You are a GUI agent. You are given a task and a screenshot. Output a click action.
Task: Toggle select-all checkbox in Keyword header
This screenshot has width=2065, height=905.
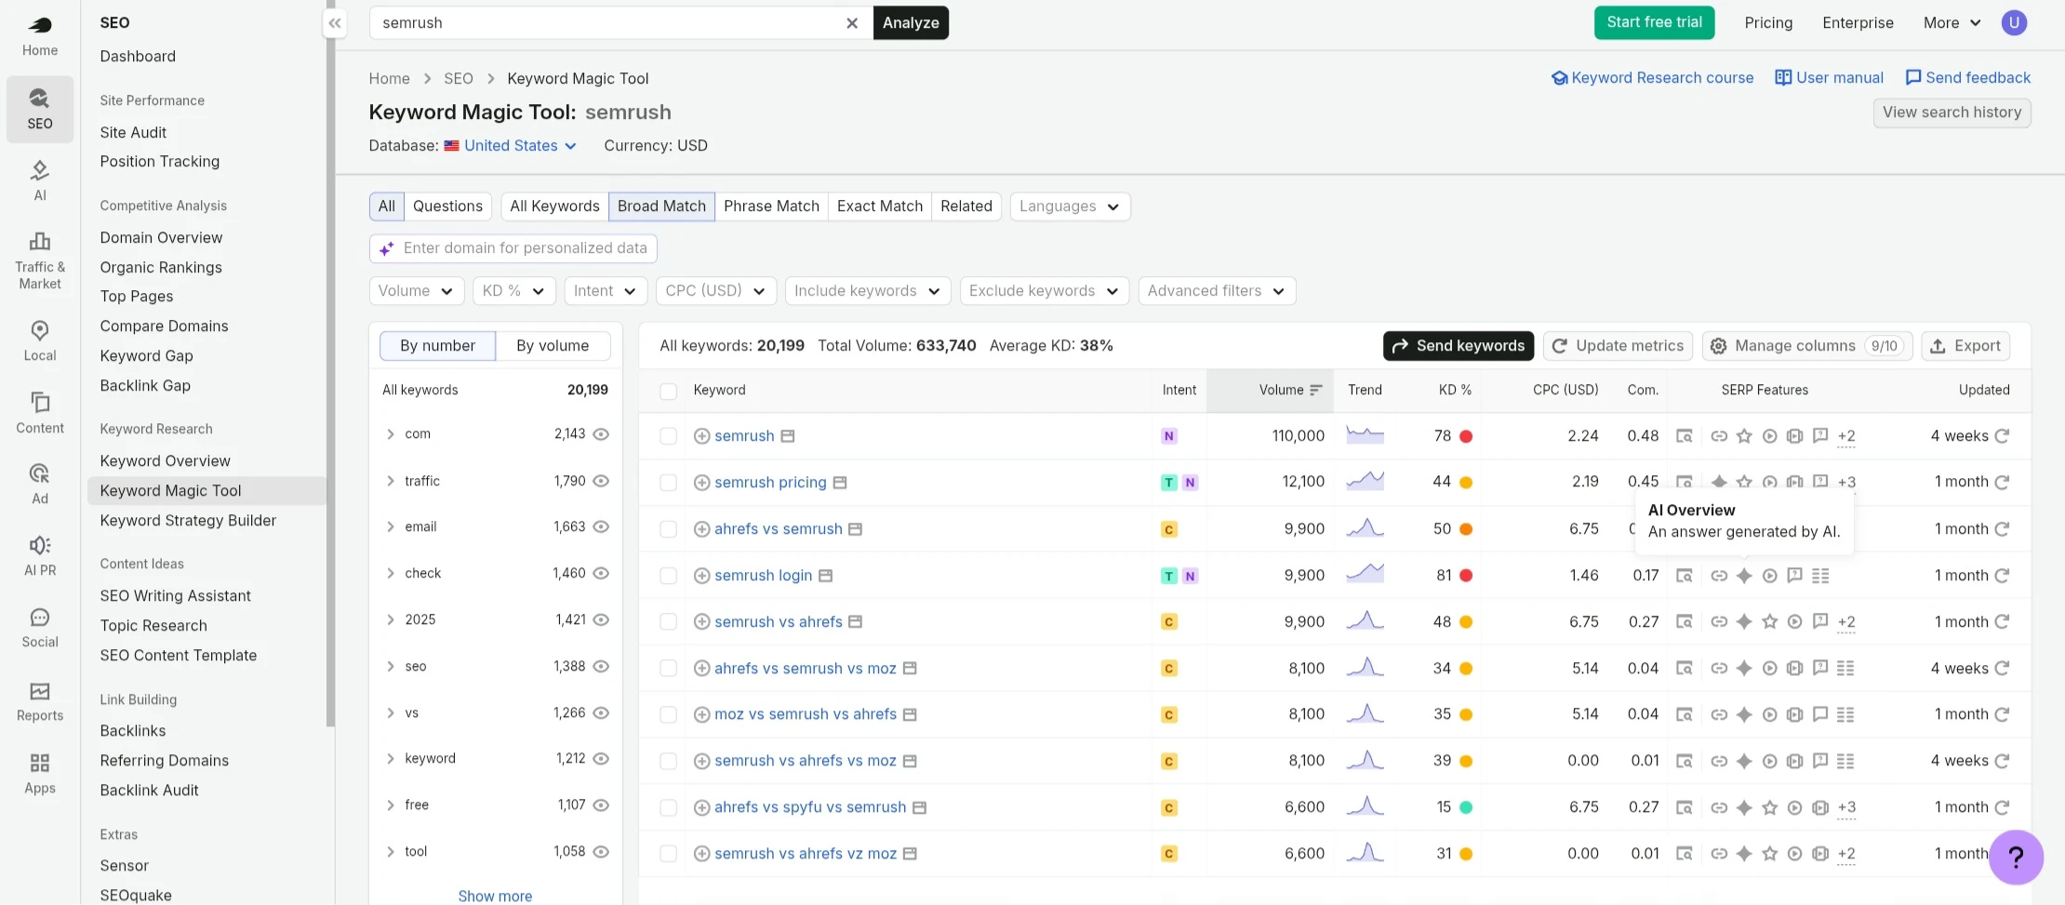(x=668, y=391)
